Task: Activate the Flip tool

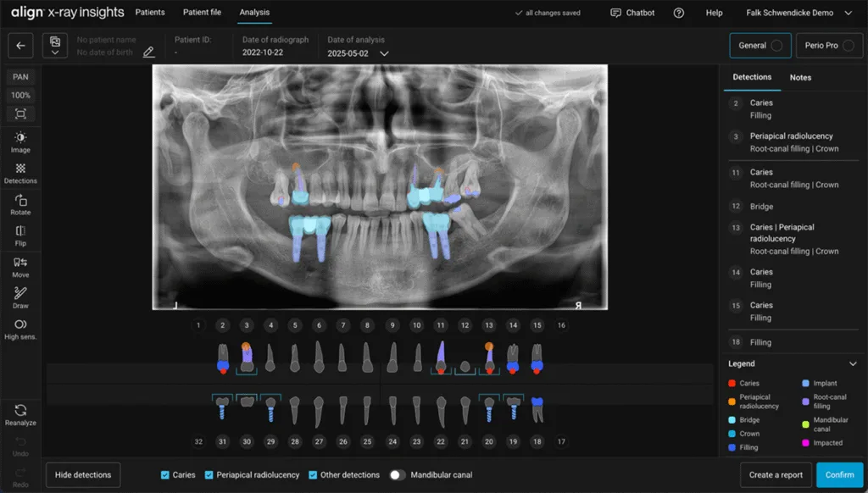Action: point(19,237)
